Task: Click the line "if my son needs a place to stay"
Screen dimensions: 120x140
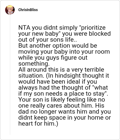Action: [x=63, y=94]
